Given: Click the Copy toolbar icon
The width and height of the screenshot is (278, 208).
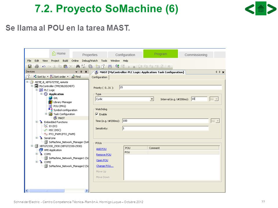Looking at the screenshot, I should [60, 66].
